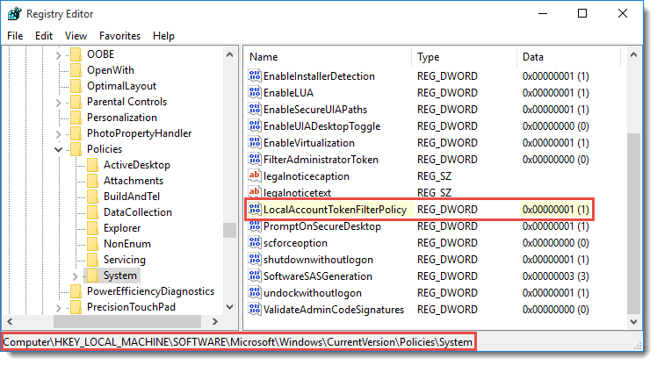This screenshot has width=657, height=365.
Task: Click the OOBE folder icon
Action: [76, 54]
